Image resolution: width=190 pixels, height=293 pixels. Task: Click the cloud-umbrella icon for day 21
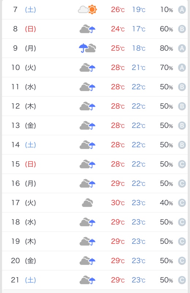click(87, 280)
